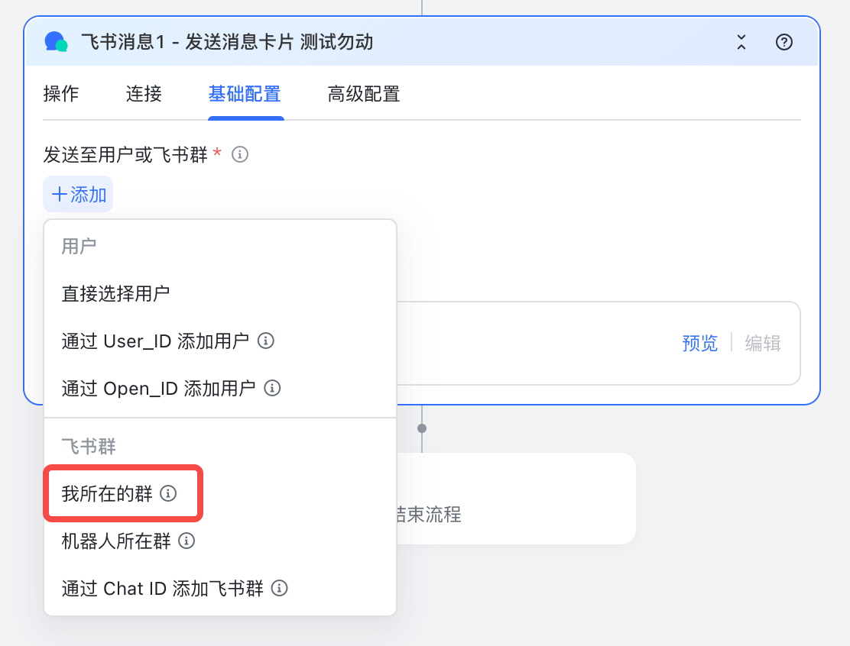Click the card title 飞书消息1 - 发送消息卡片 测试勿动
The height and width of the screenshot is (646, 850).
(x=227, y=42)
